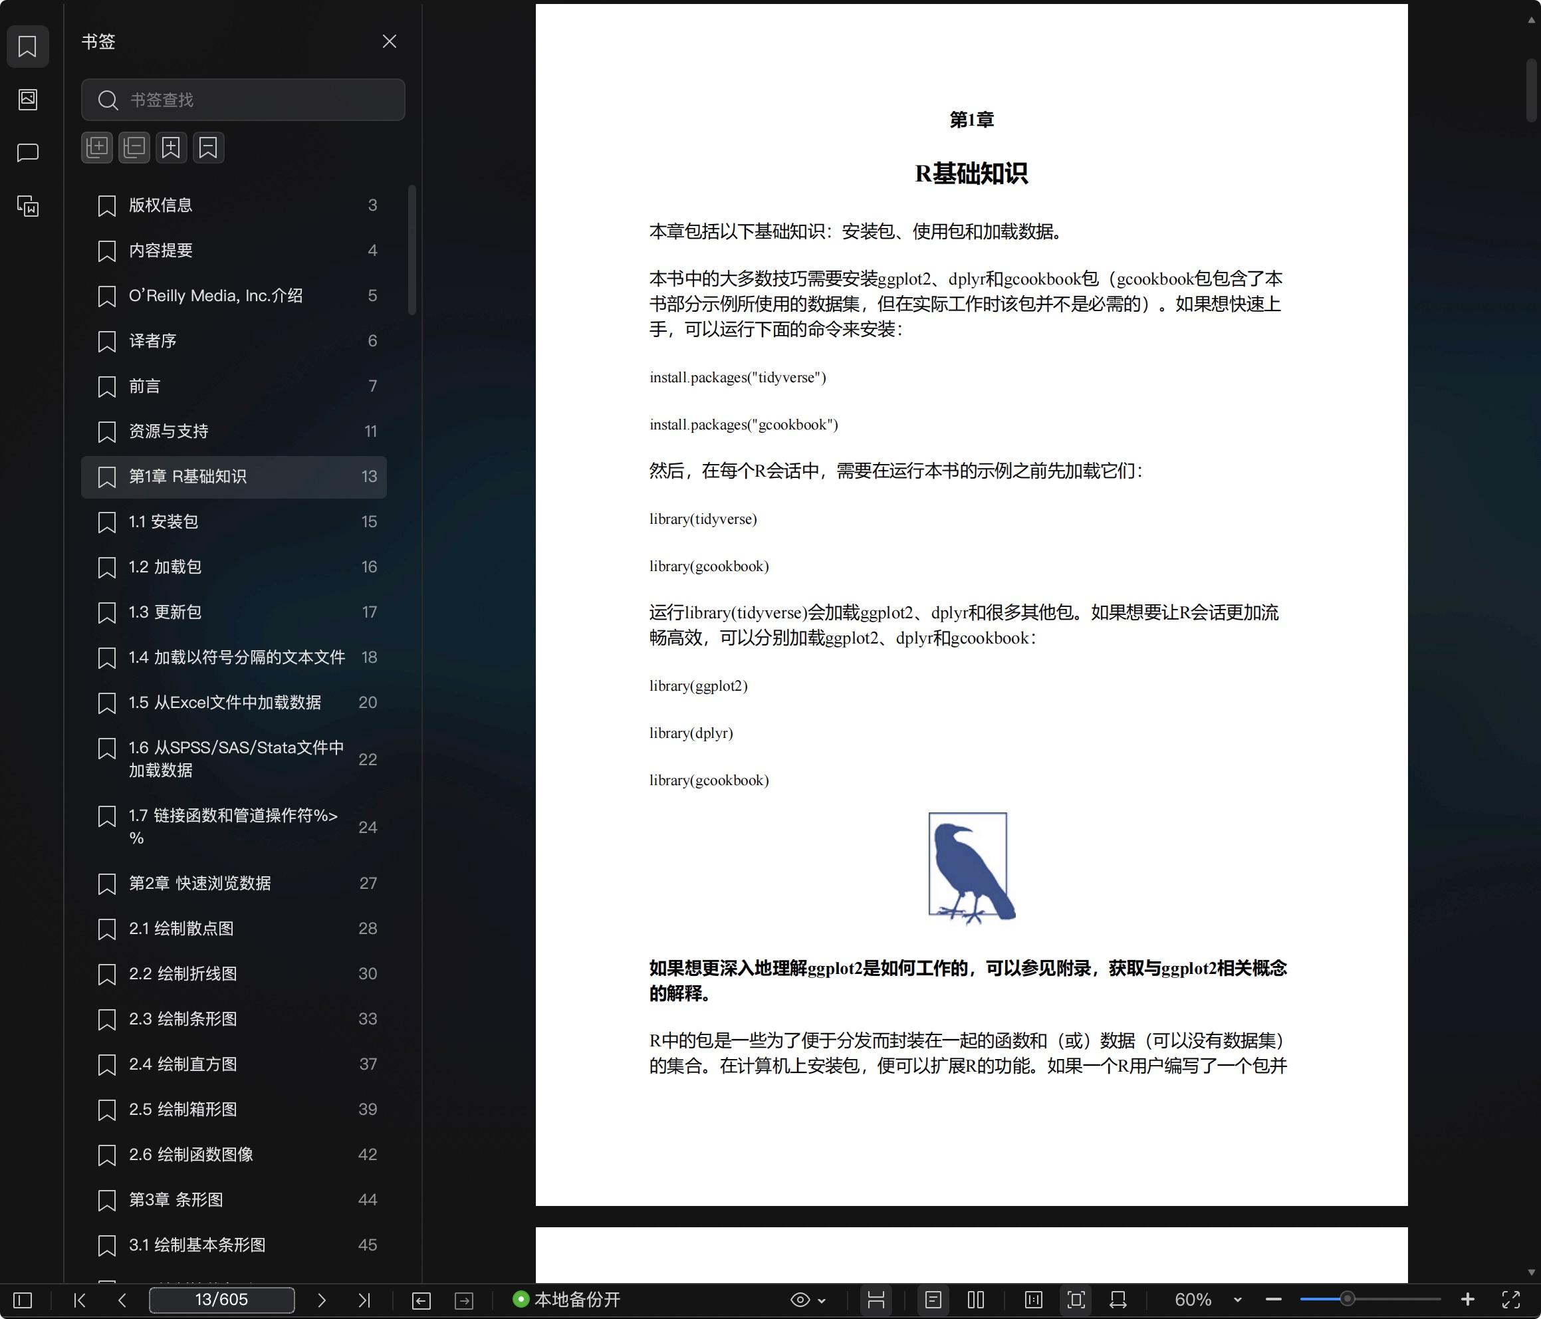The height and width of the screenshot is (1319, 1541).
Task: Go to 2.6 绘制函数图像 bookmark
Action: [234, 1155]
